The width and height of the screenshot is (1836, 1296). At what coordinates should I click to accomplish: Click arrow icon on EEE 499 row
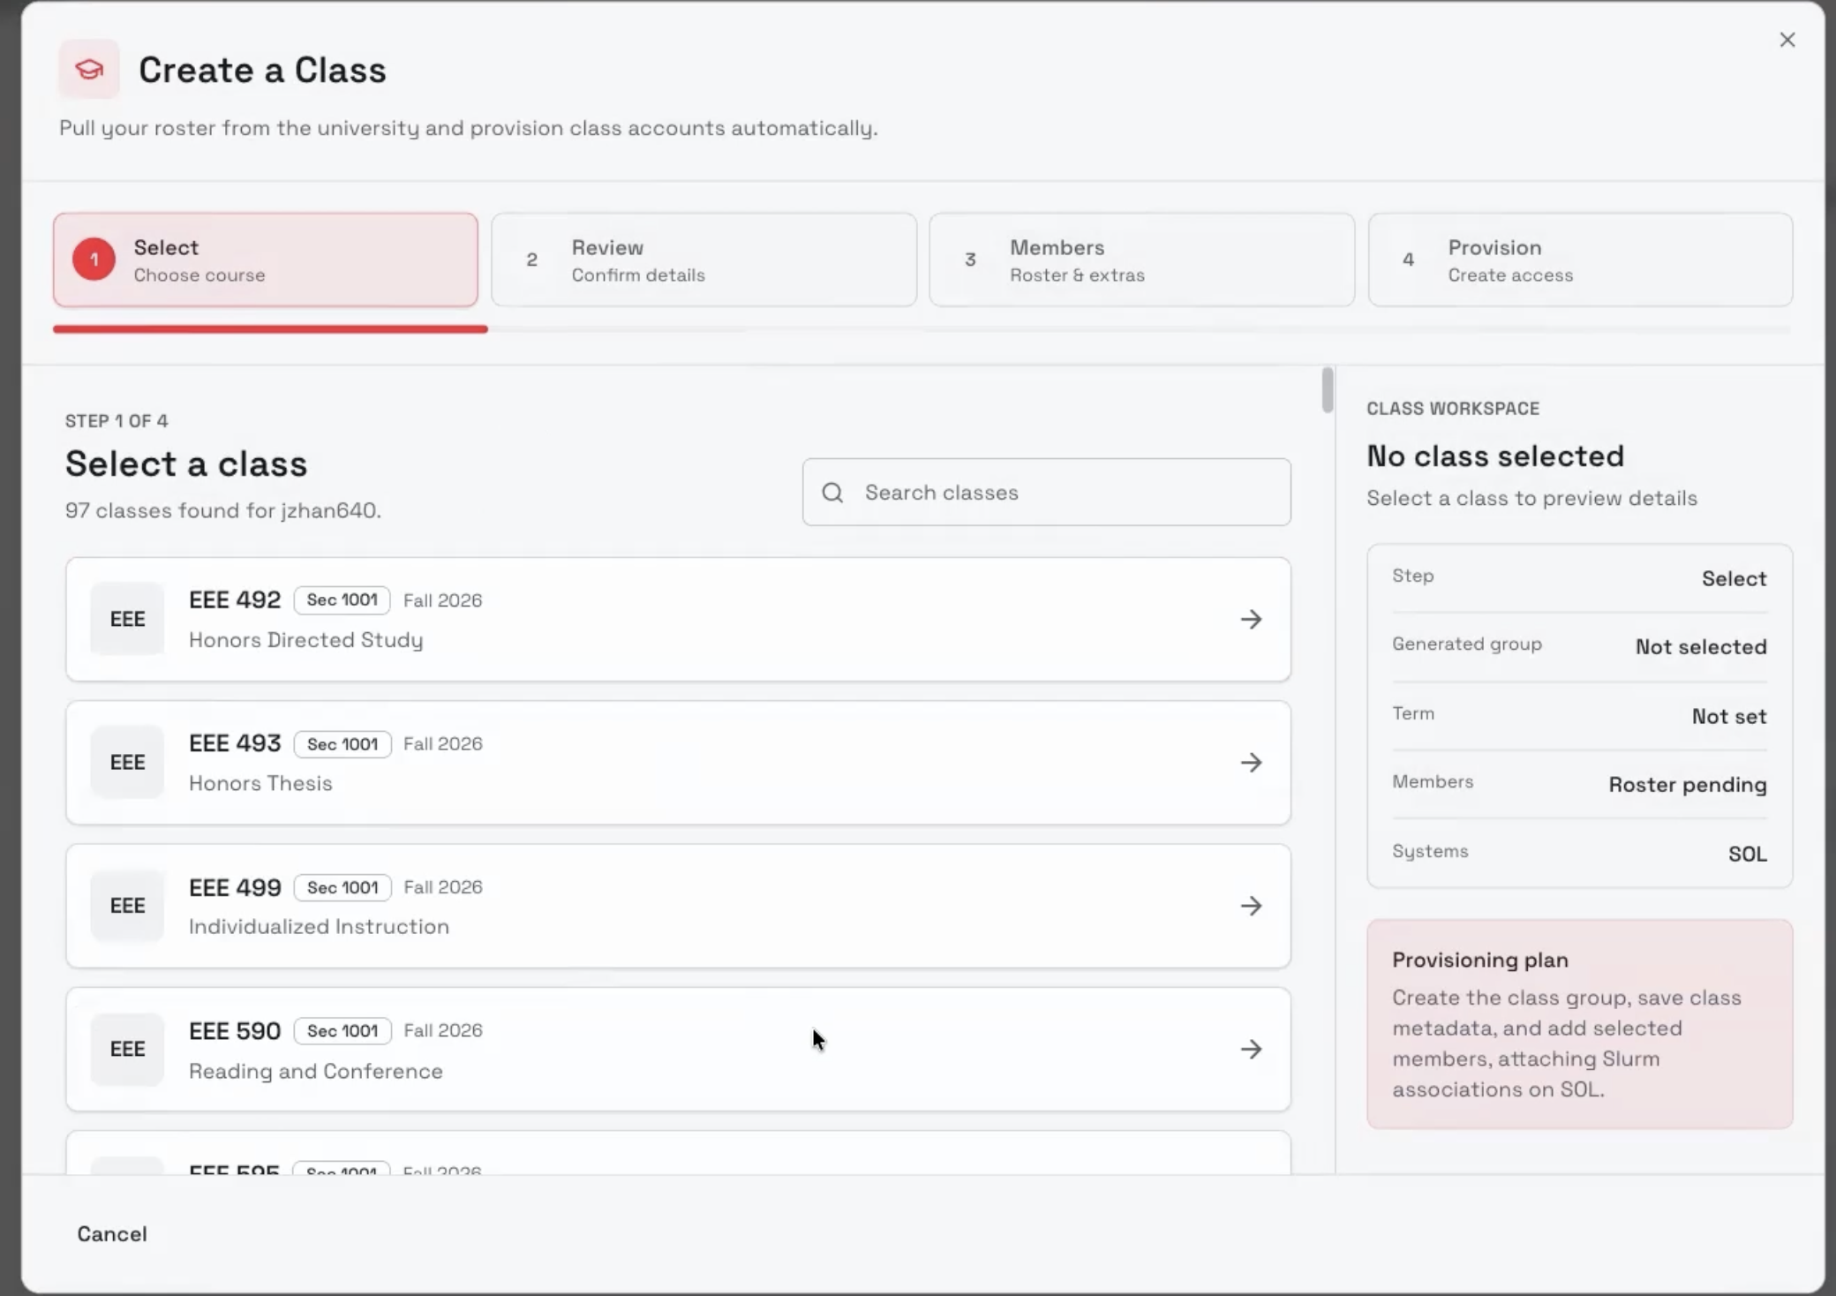1251,906
